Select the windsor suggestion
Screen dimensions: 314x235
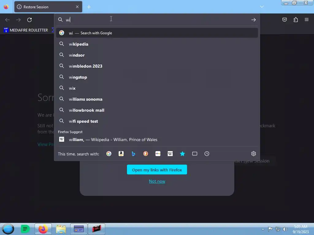click(x=157, y=55)
